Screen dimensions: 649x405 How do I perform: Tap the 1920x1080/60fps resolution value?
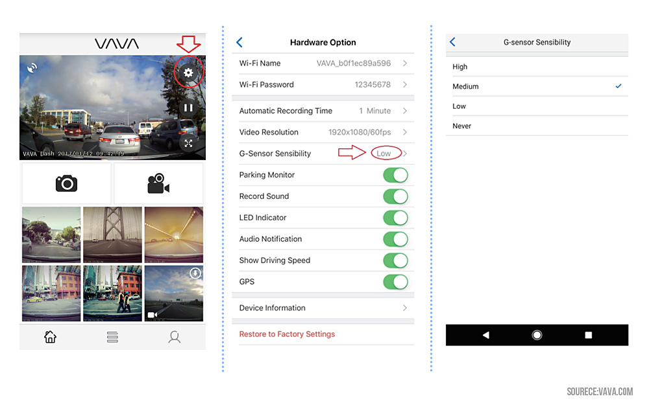(x=360, y=132)
